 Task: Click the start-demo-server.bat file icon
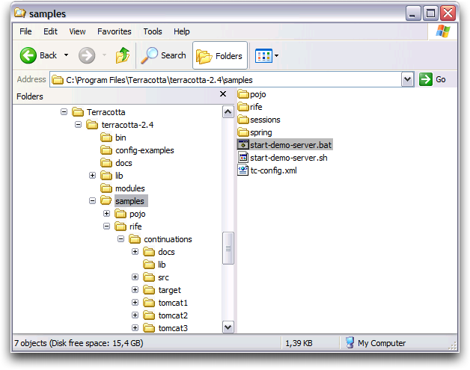[243, 145]
